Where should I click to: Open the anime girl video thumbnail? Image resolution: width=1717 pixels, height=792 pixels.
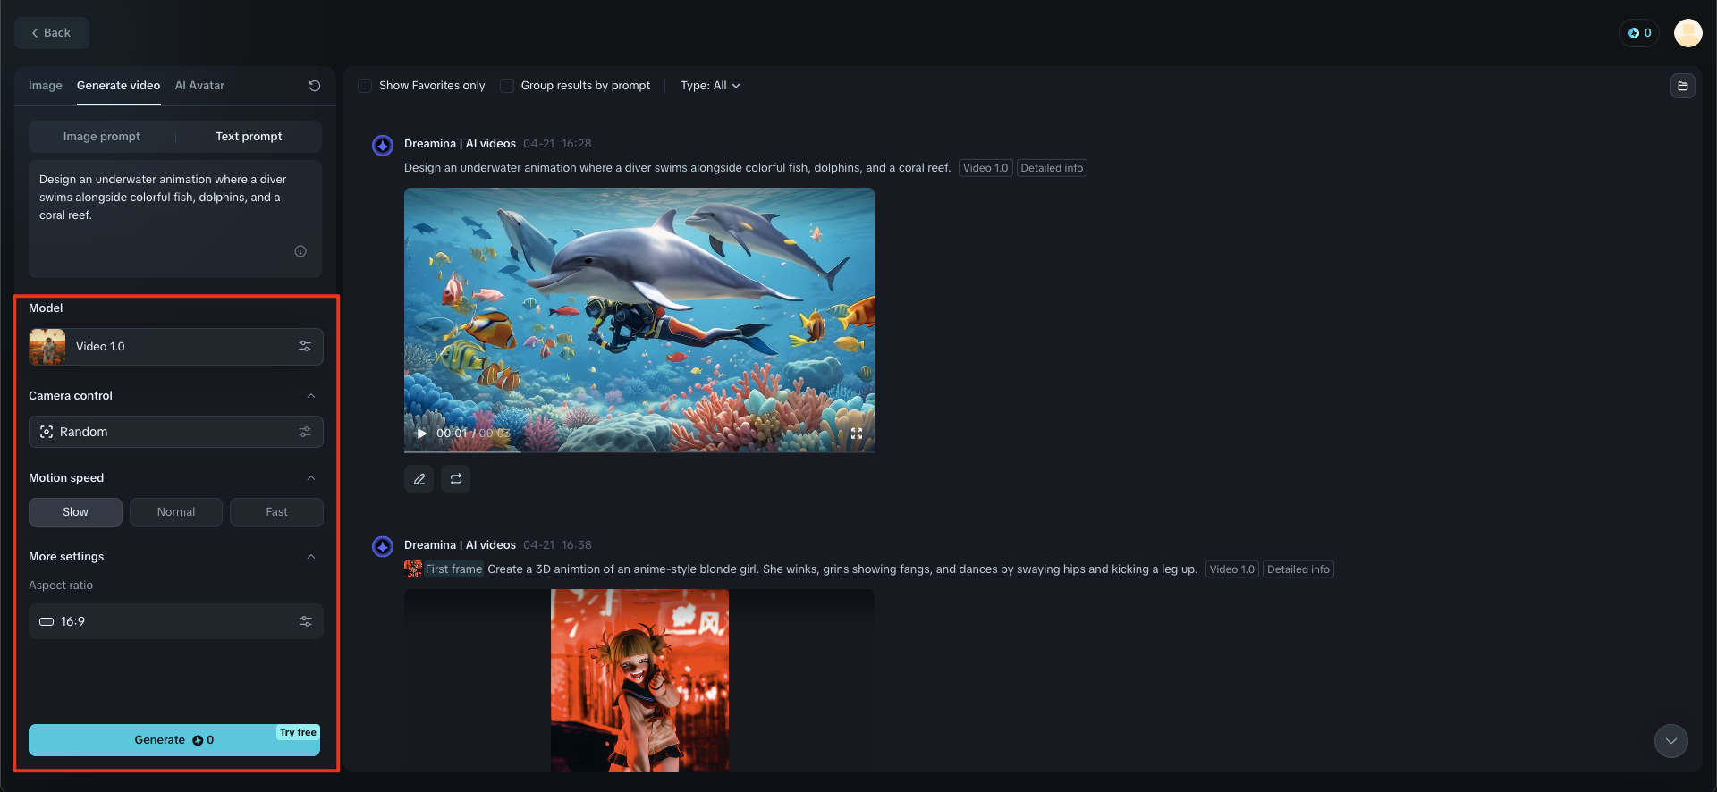coord(639,680)
